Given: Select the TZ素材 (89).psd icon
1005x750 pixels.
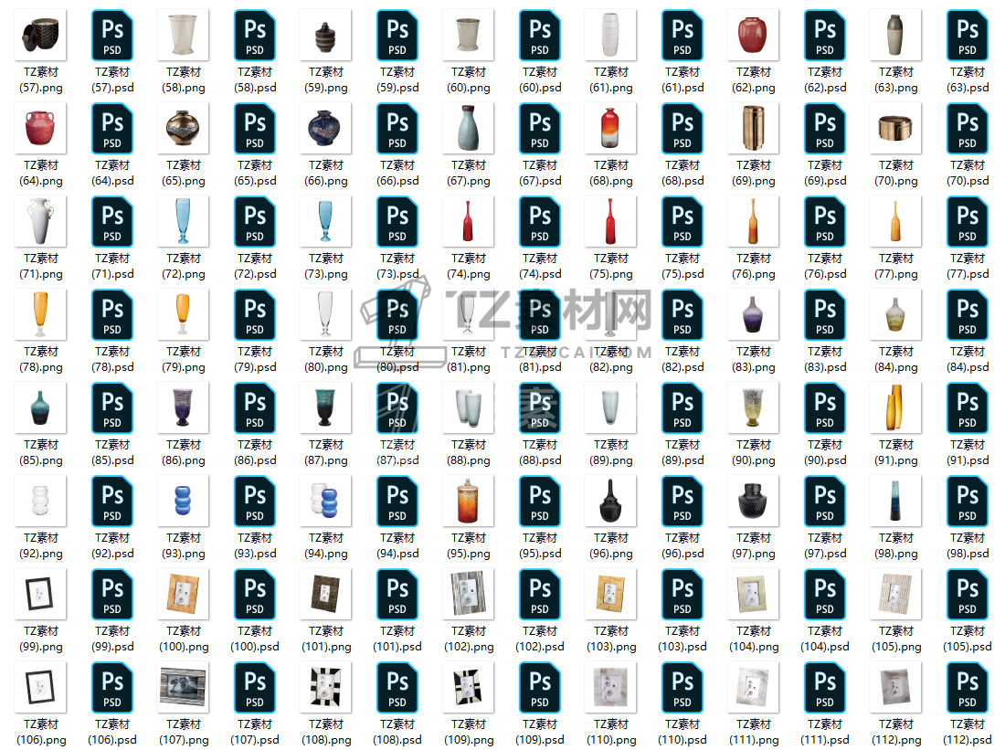Looking at the screenshot, I should 682,407.
